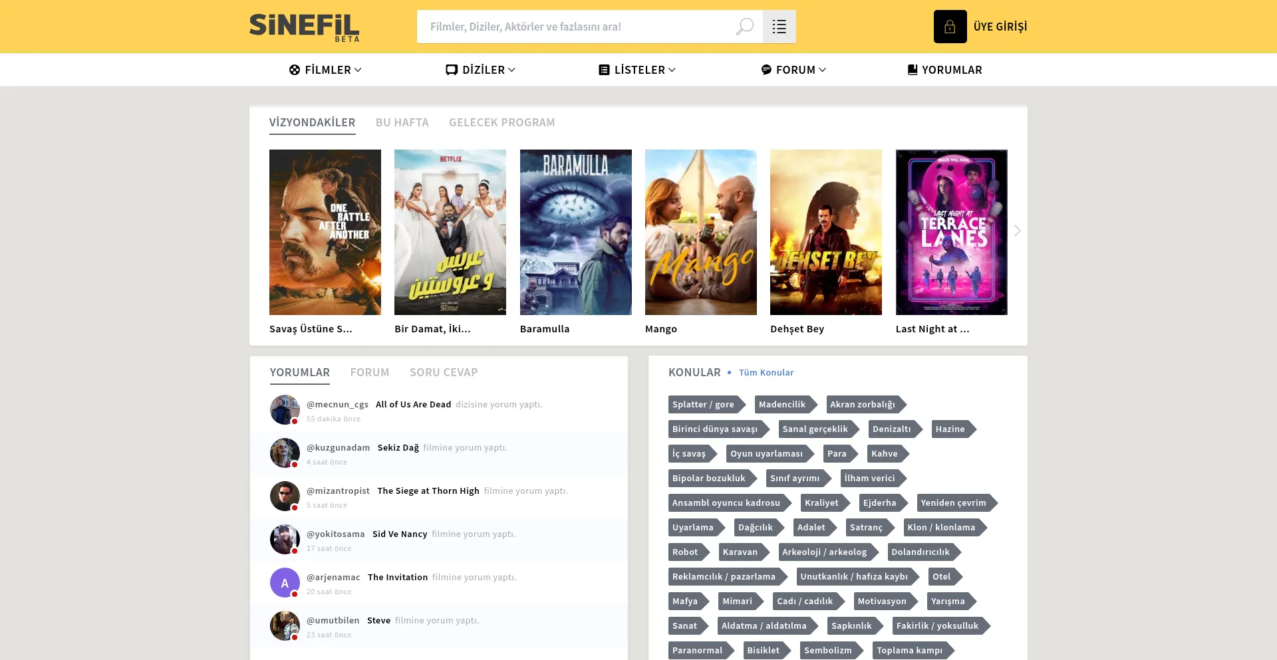This screenshot has width=1277, height=660.
Task: Click the purple A avatar of arjenamac
Action: point(285,583)
